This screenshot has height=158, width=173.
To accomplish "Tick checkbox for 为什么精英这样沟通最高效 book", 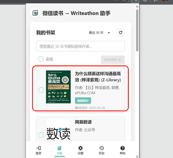I will pos(41,90).
